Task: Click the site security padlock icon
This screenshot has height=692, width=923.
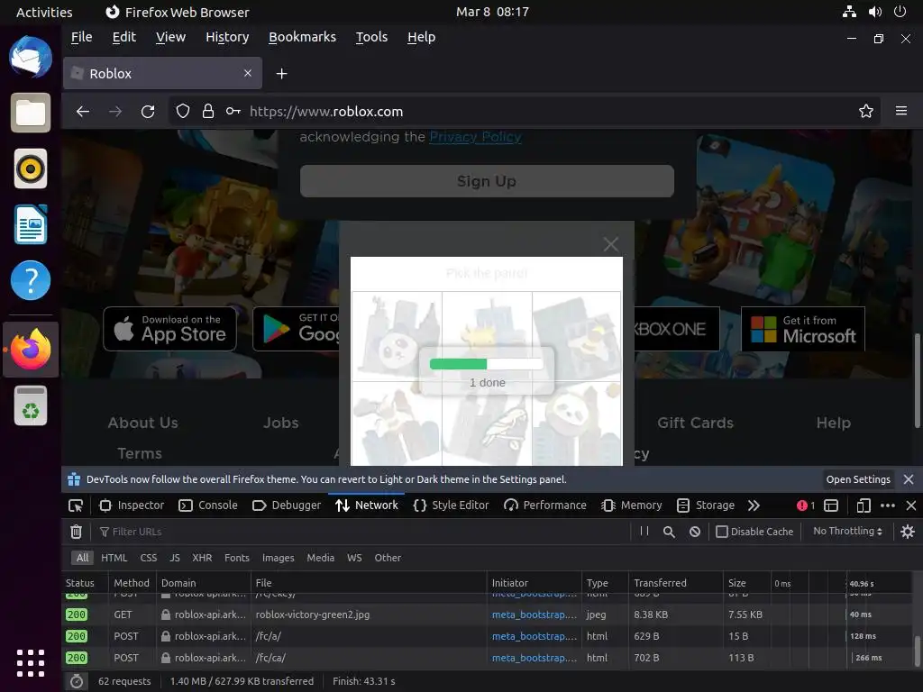Action: 208,111
